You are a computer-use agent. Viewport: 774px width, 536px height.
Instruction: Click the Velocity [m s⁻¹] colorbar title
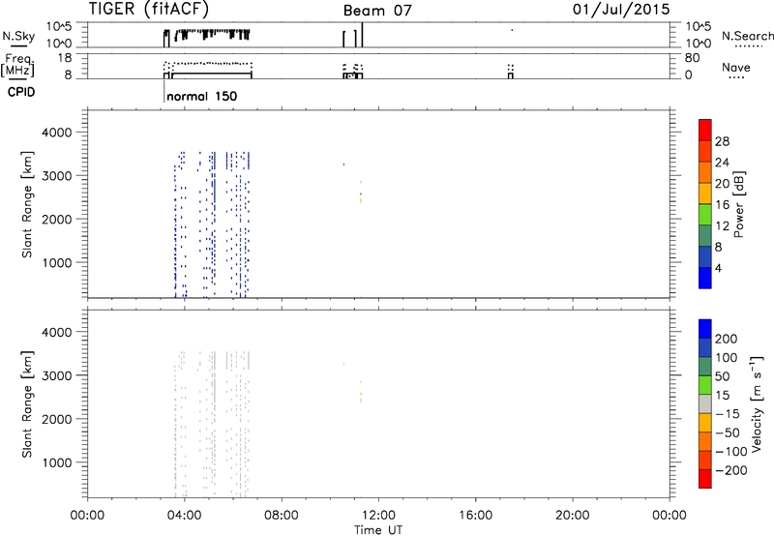point(757,403)
